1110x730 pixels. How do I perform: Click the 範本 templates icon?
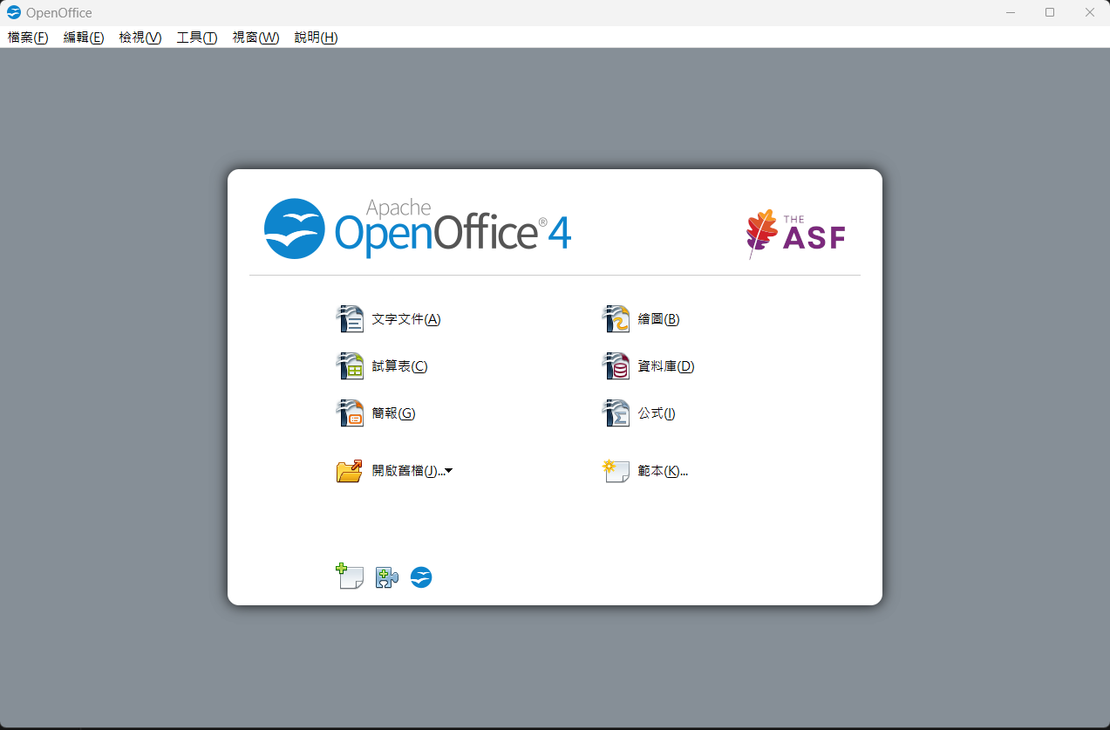tap(616, 471)
